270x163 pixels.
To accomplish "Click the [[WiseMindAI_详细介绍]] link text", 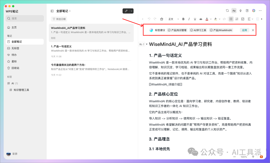I will (x=166, y=84).
